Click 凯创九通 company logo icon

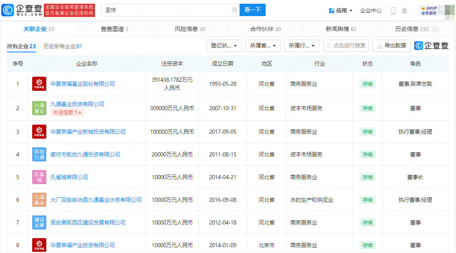point(39,154)
